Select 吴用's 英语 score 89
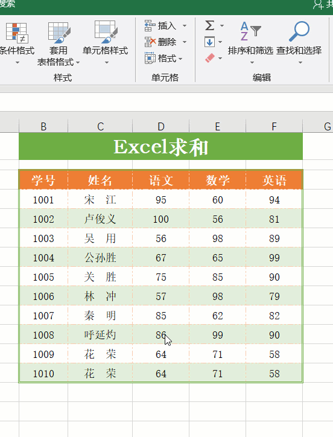This screenshot has height=437, width=333. click(x=274, y=238)
